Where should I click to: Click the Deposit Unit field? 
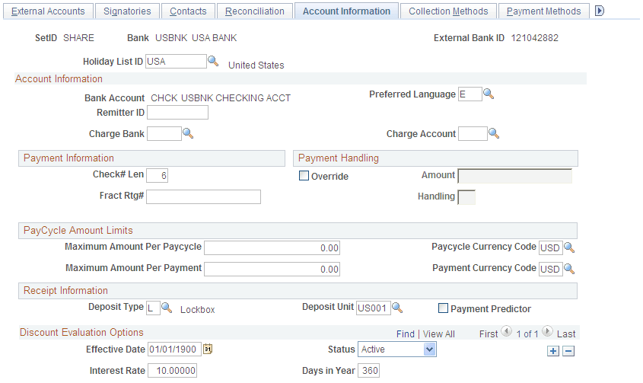[373, 308]
